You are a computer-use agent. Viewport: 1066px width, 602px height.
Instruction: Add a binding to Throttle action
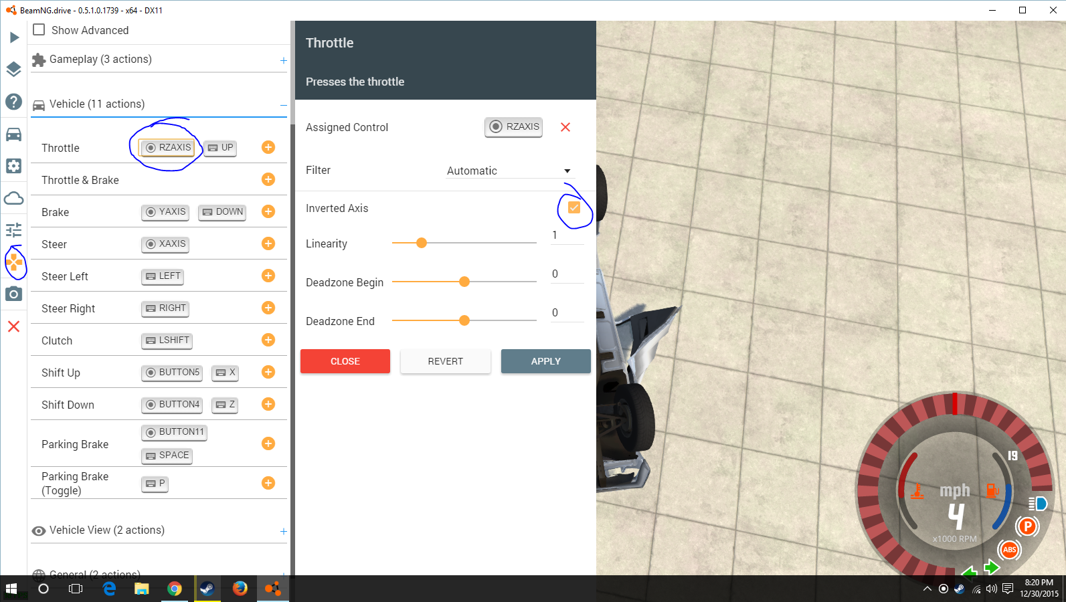pyautogui.click(x=268, y=147)
